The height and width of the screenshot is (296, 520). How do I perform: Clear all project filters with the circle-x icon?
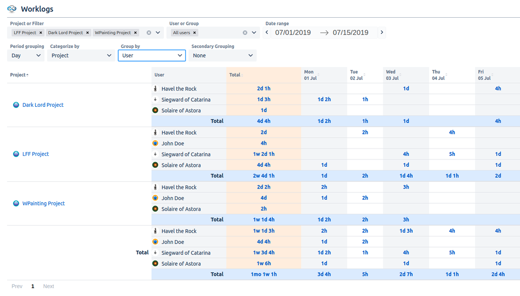pyautogui.click(x=149, y=33)
